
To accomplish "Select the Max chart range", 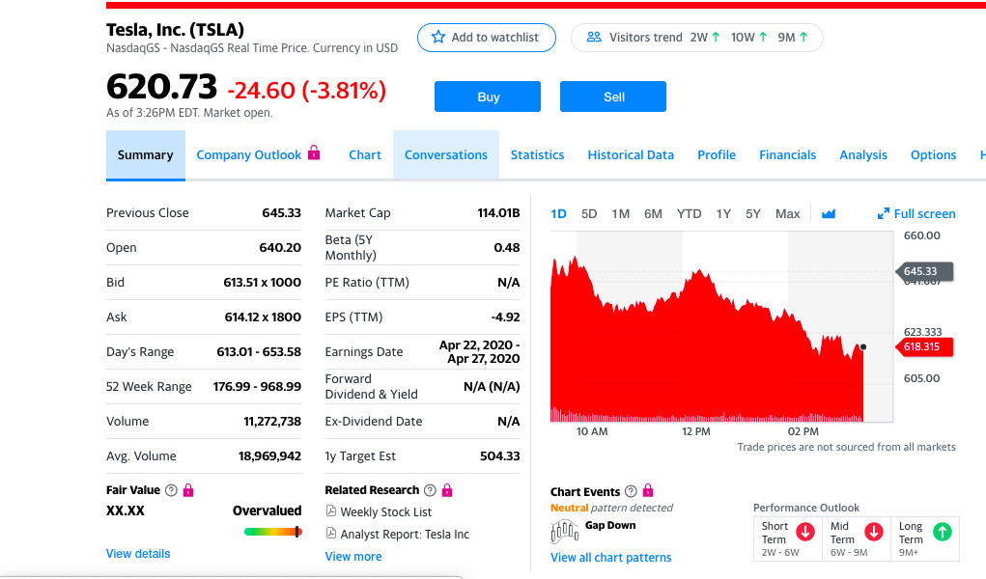I will 788,213.
